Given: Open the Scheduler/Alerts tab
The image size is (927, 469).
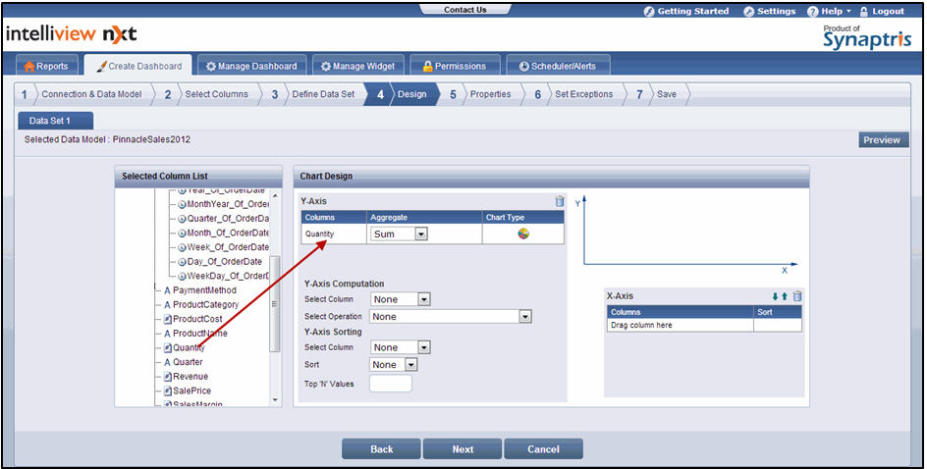Looking at the screenshot, I should pos(558,66).
